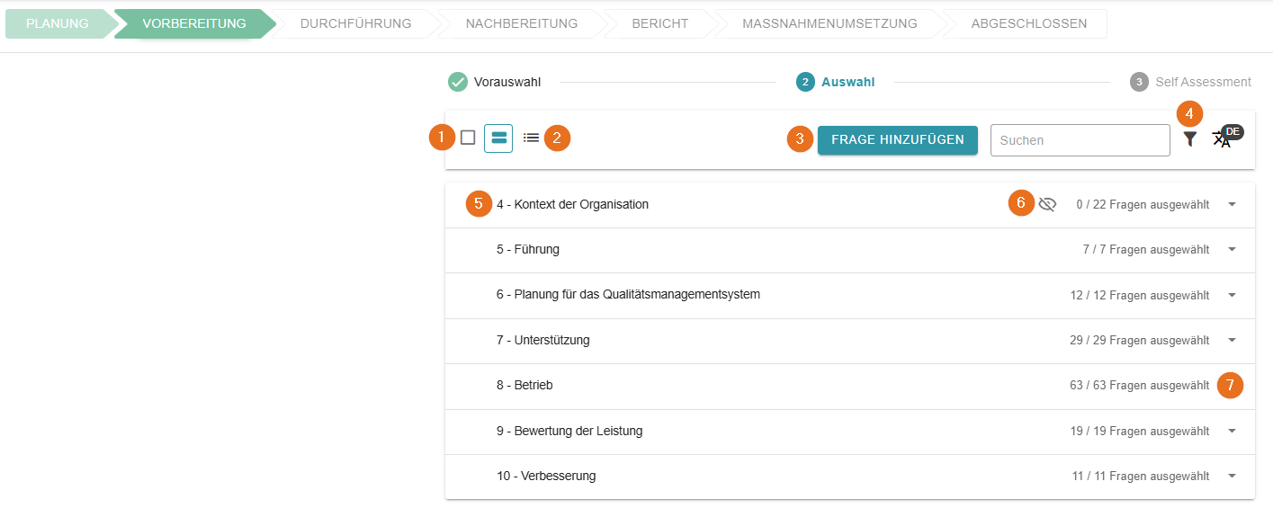Toggle the select-all checkbox

tap(468, 138)
